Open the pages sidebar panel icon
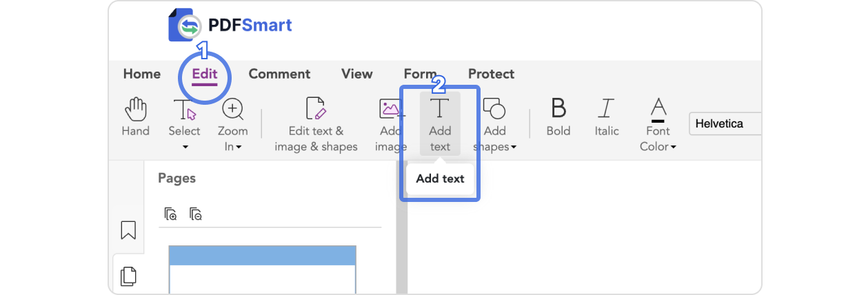The height and width of the screenshot is (295, 866). (128, 276)
